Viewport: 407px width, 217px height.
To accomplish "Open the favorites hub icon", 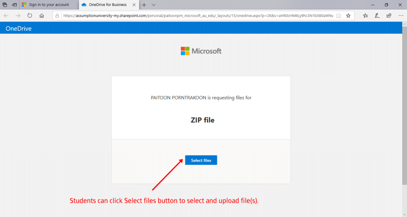I will point(366,15).
